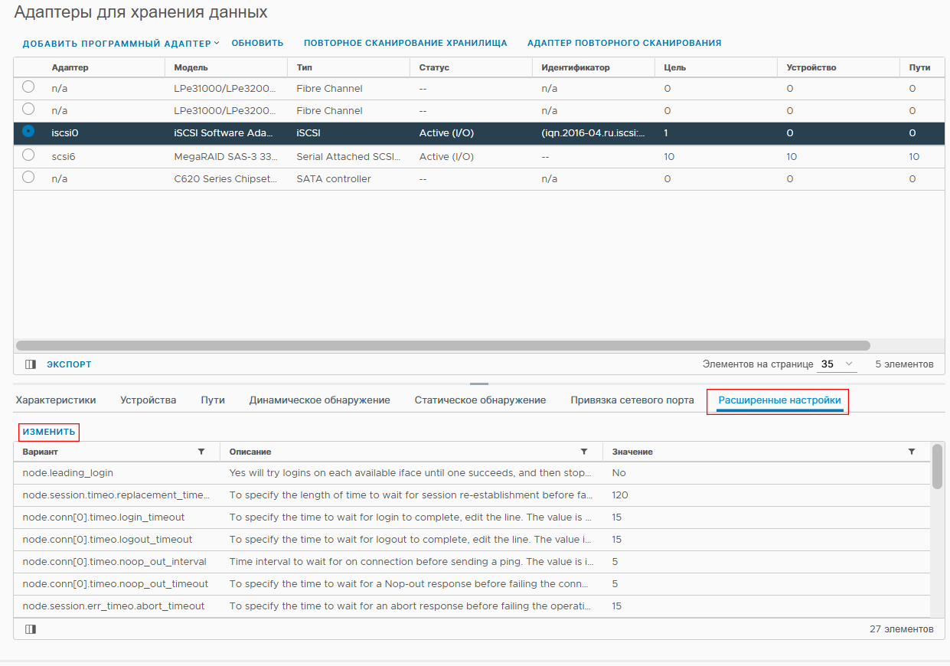
Task: Select radio button for second Fibre Channel adapter
Action: coord(28,109)
